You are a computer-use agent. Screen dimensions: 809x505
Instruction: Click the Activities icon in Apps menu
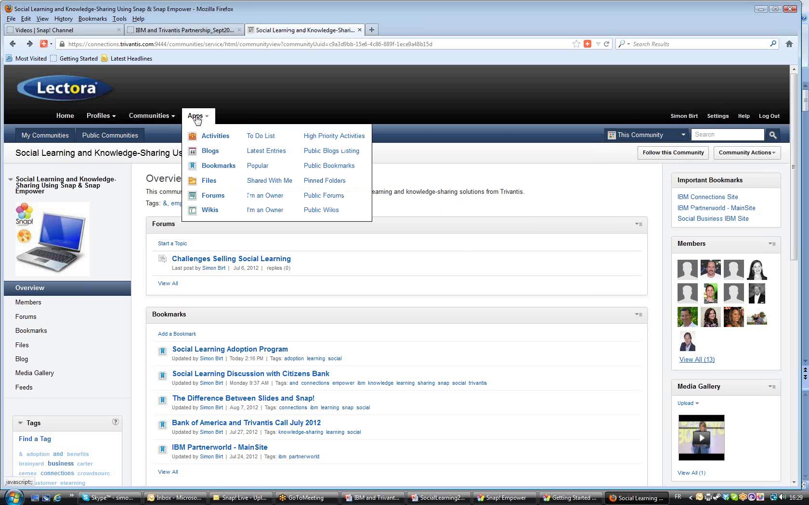point(192,136)
